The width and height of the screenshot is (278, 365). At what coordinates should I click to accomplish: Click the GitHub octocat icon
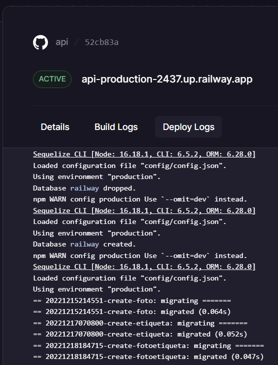(x=40, y=42)
